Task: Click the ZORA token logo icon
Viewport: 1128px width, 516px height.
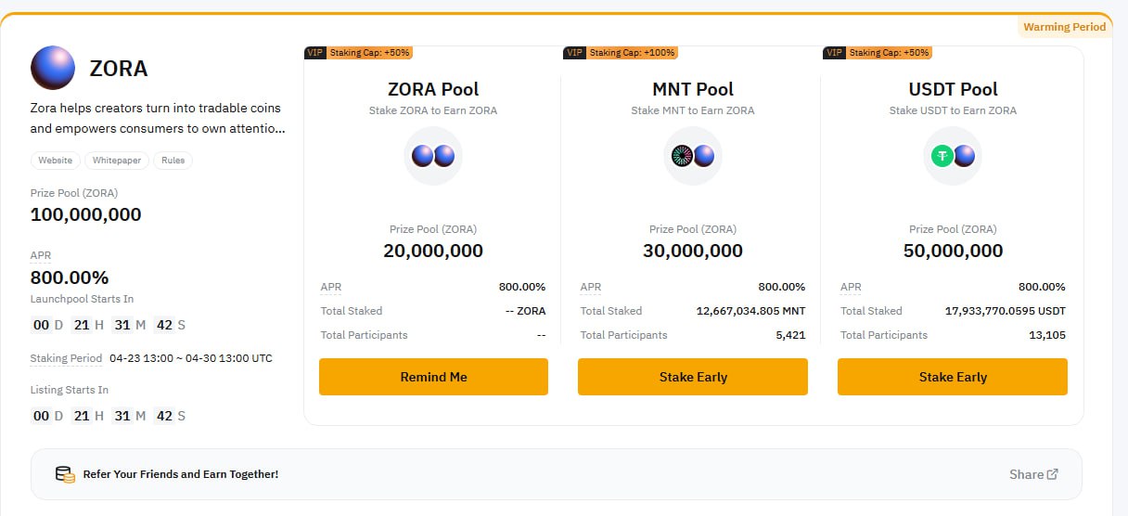Action: pyautogui.click(x=53, y=68)
